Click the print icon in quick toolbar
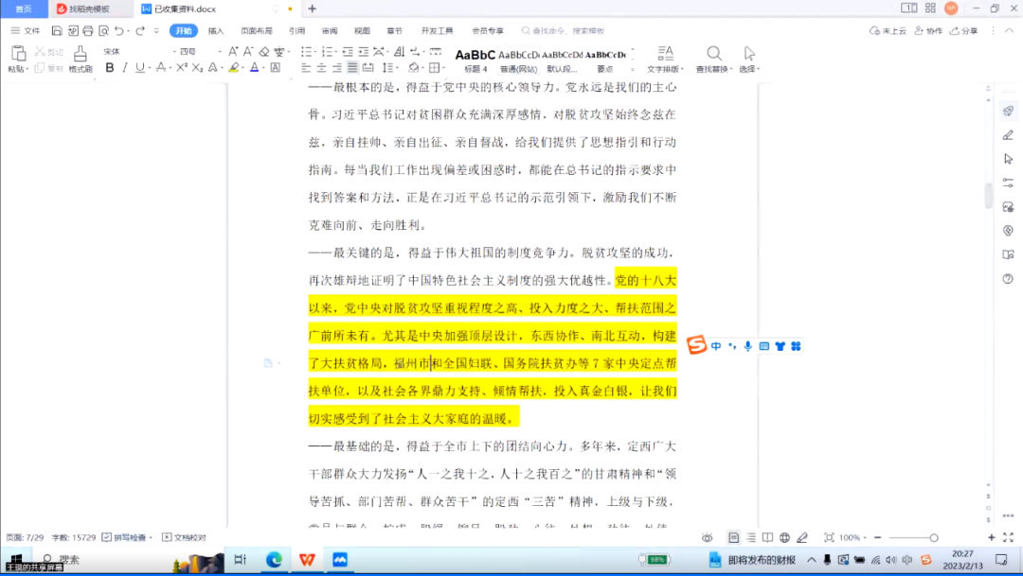 pos(87,31)
